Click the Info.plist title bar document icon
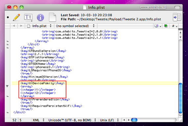The height and width of the screenshot is (126, 188). (85, 8)
